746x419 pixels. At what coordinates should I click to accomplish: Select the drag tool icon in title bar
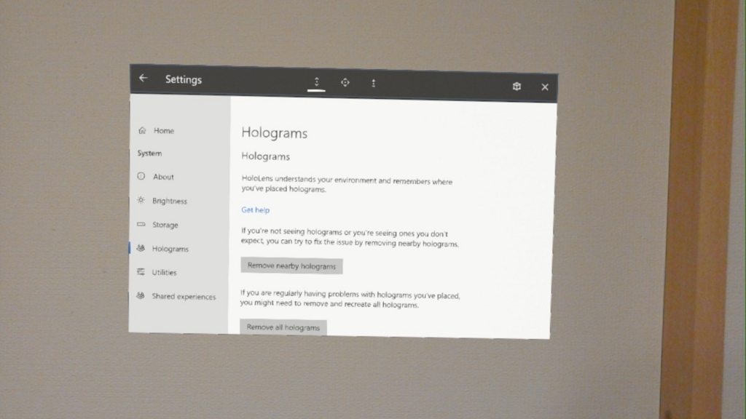tap(345, 83)
